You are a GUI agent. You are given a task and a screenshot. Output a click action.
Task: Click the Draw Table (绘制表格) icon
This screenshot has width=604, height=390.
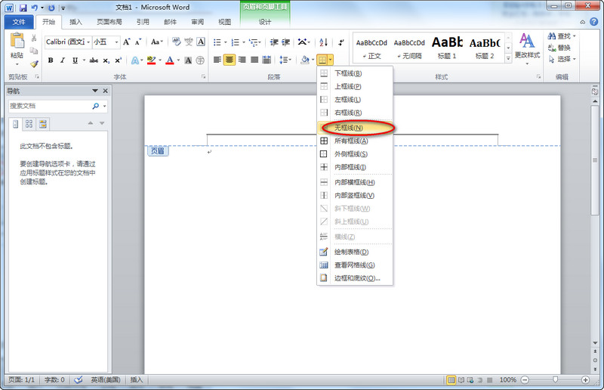pyautogui.click(x=324, y=252)
